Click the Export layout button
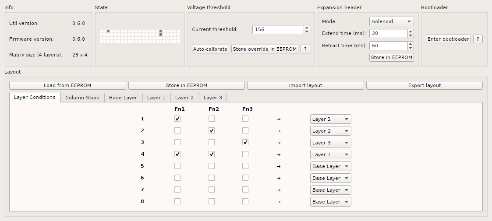 [x=424, y=85]
